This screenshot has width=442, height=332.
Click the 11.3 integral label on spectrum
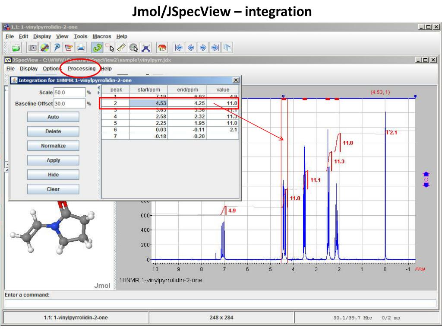[x=339, y=162]
